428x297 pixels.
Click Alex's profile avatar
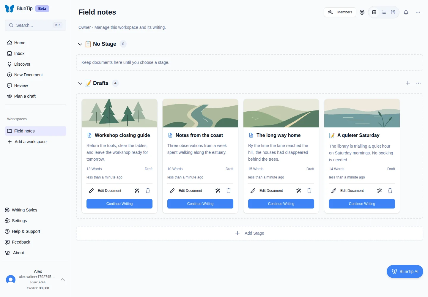tap(11, 279)
